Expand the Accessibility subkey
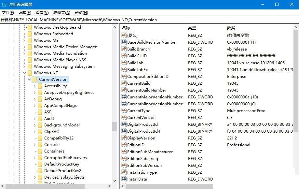Image resolution: width=299 pixels, height=189 pixels. pyautogui.click(x=35, y=86)
